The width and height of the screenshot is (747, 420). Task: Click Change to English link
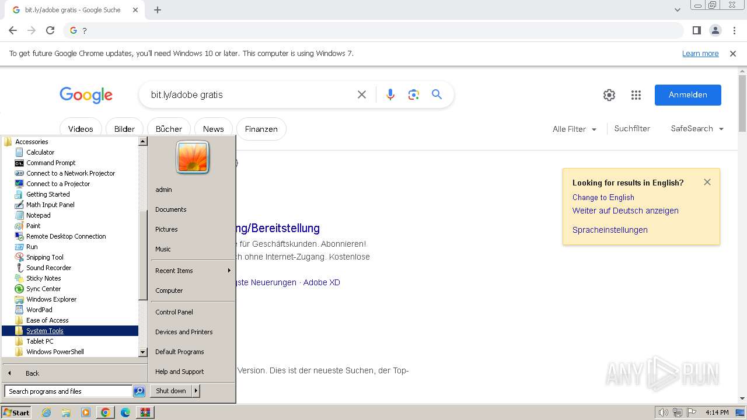point(603,197)
